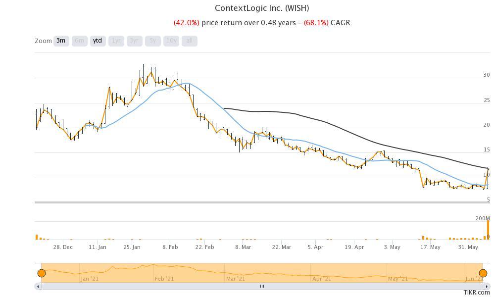This screenshot has width=495, height=297.
Task: Switch the chart to ytd range
Action: click(98, 41)
